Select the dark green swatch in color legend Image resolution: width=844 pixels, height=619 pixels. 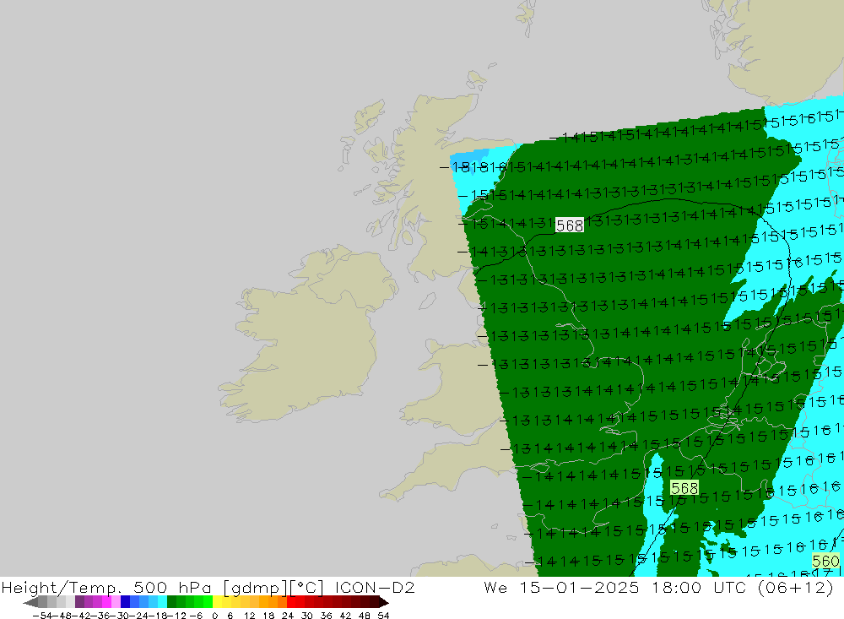[x=171, y=602]
